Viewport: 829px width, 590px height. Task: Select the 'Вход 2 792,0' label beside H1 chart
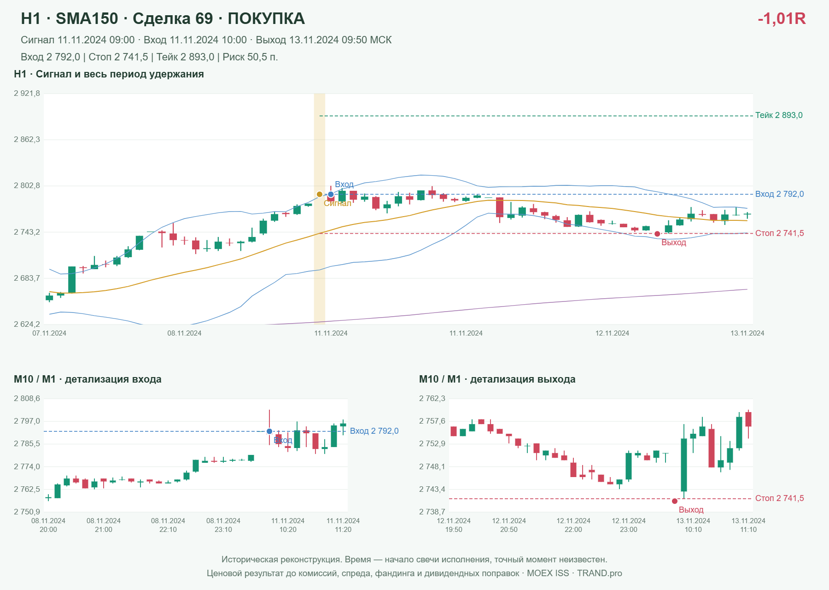779,194
